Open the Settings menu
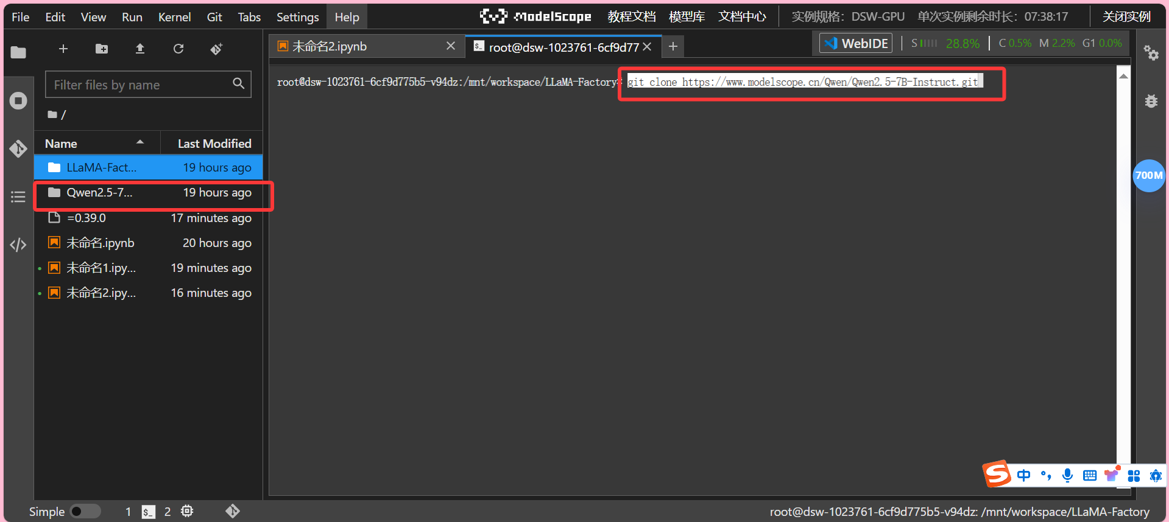This screenshot has height=522, width=1169. coord(297,17)
